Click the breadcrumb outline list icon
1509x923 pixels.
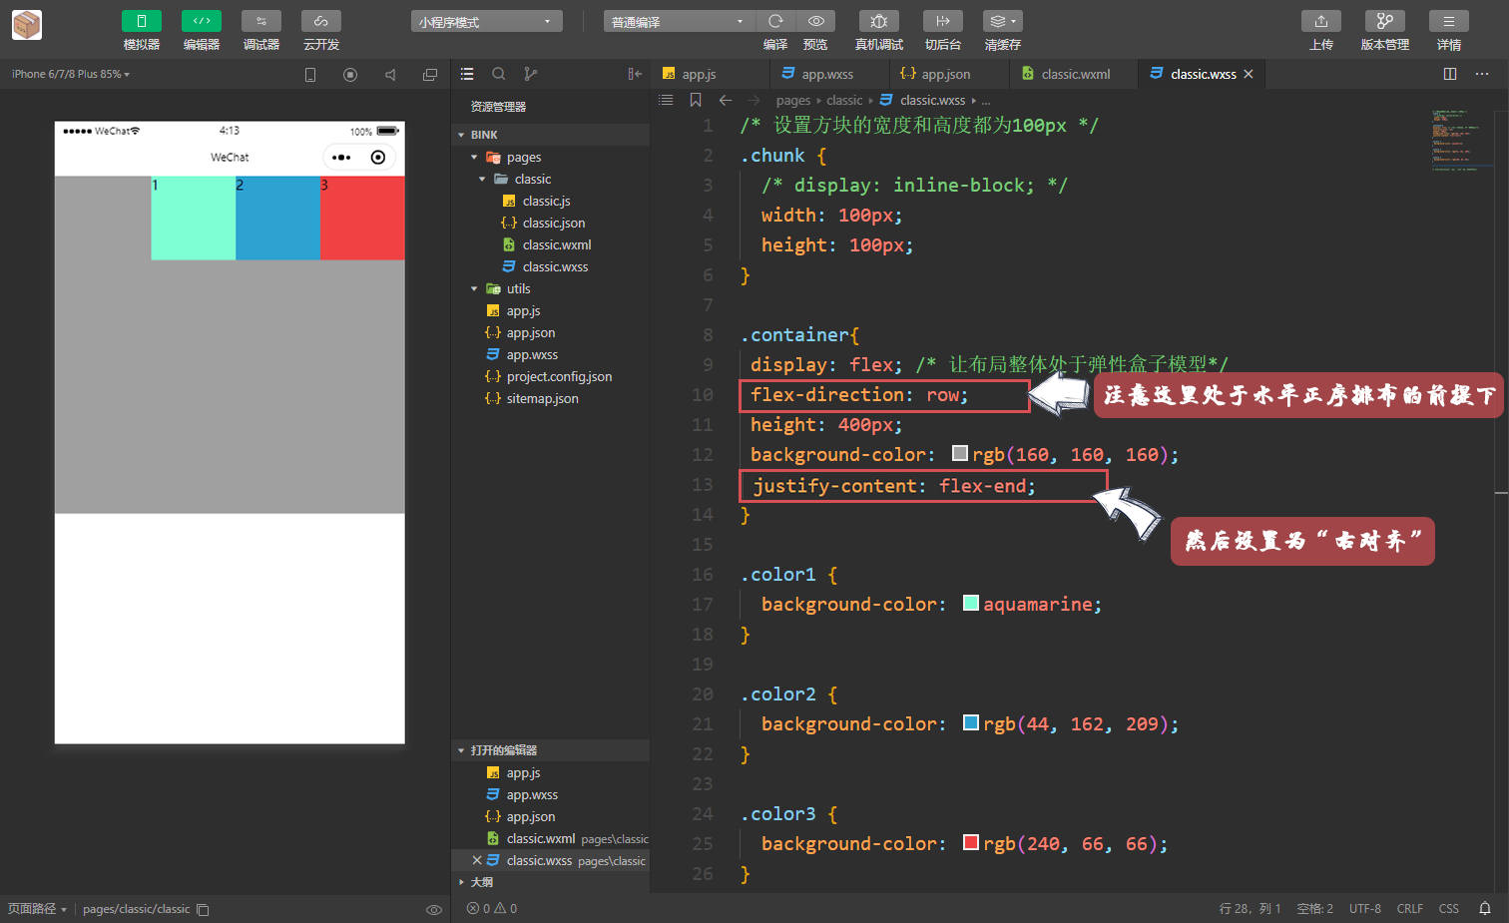[x=666, y=100]
